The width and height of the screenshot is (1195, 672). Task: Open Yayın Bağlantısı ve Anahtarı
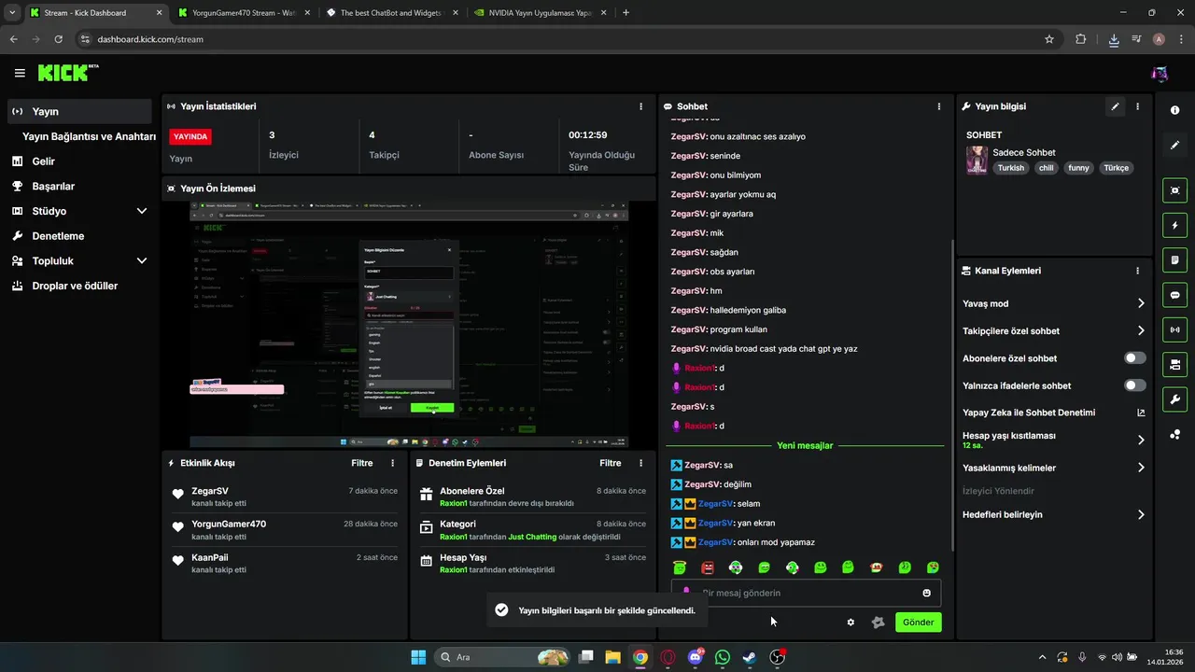click(x=89, y=136)
